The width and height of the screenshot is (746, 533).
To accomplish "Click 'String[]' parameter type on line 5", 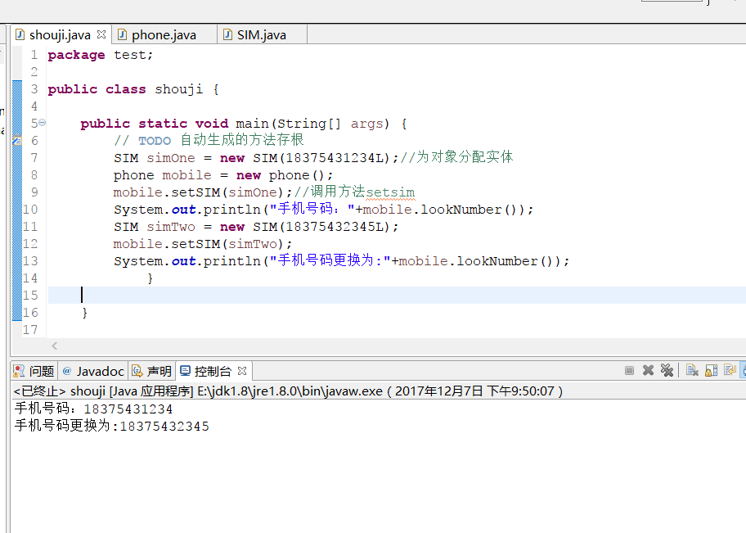I will pos(309,124).
